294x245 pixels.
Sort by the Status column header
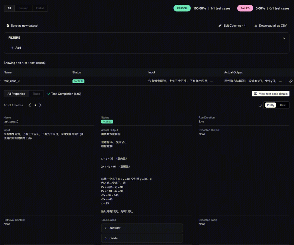76,72
